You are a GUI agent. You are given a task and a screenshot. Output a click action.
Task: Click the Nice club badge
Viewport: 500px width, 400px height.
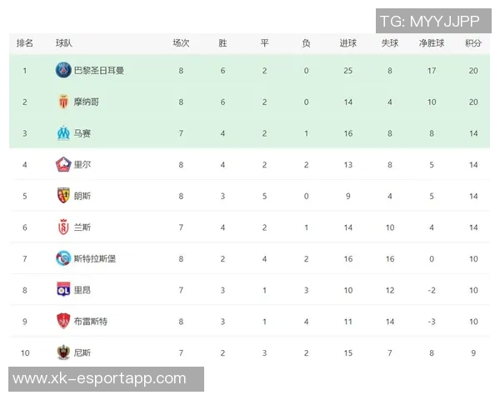coord(64,352)
